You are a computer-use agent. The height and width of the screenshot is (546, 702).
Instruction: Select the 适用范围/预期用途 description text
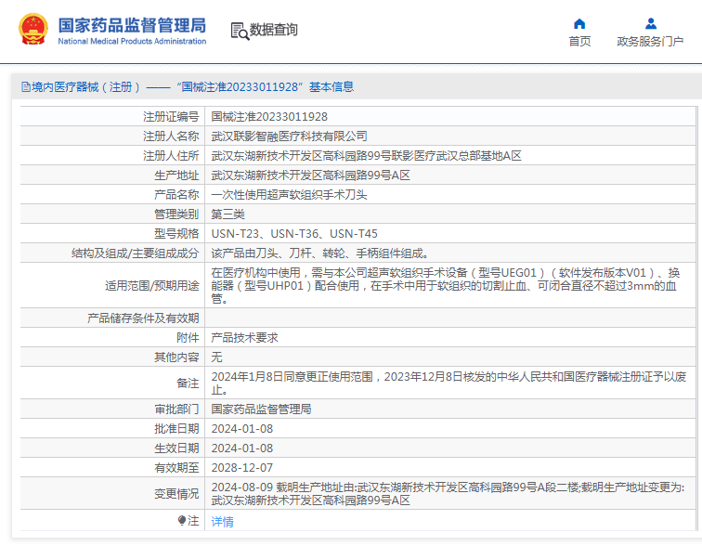[446, 285]
